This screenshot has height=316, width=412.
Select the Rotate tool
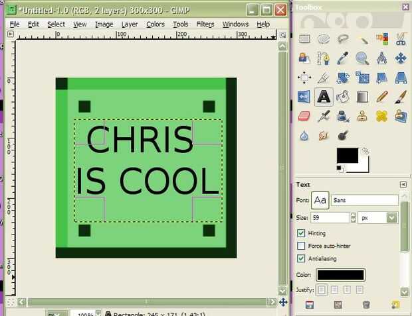[x=343, y=78]
